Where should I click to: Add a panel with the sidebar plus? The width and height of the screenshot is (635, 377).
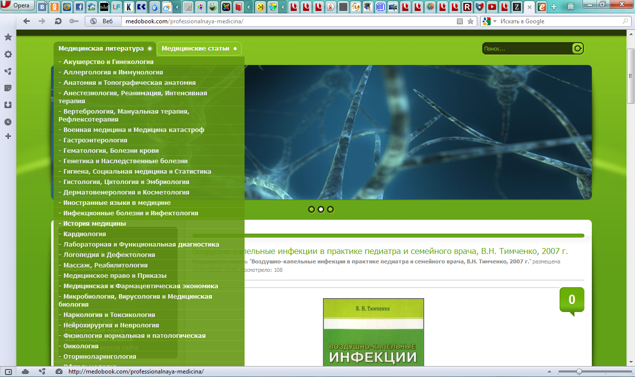click(8, 136)
